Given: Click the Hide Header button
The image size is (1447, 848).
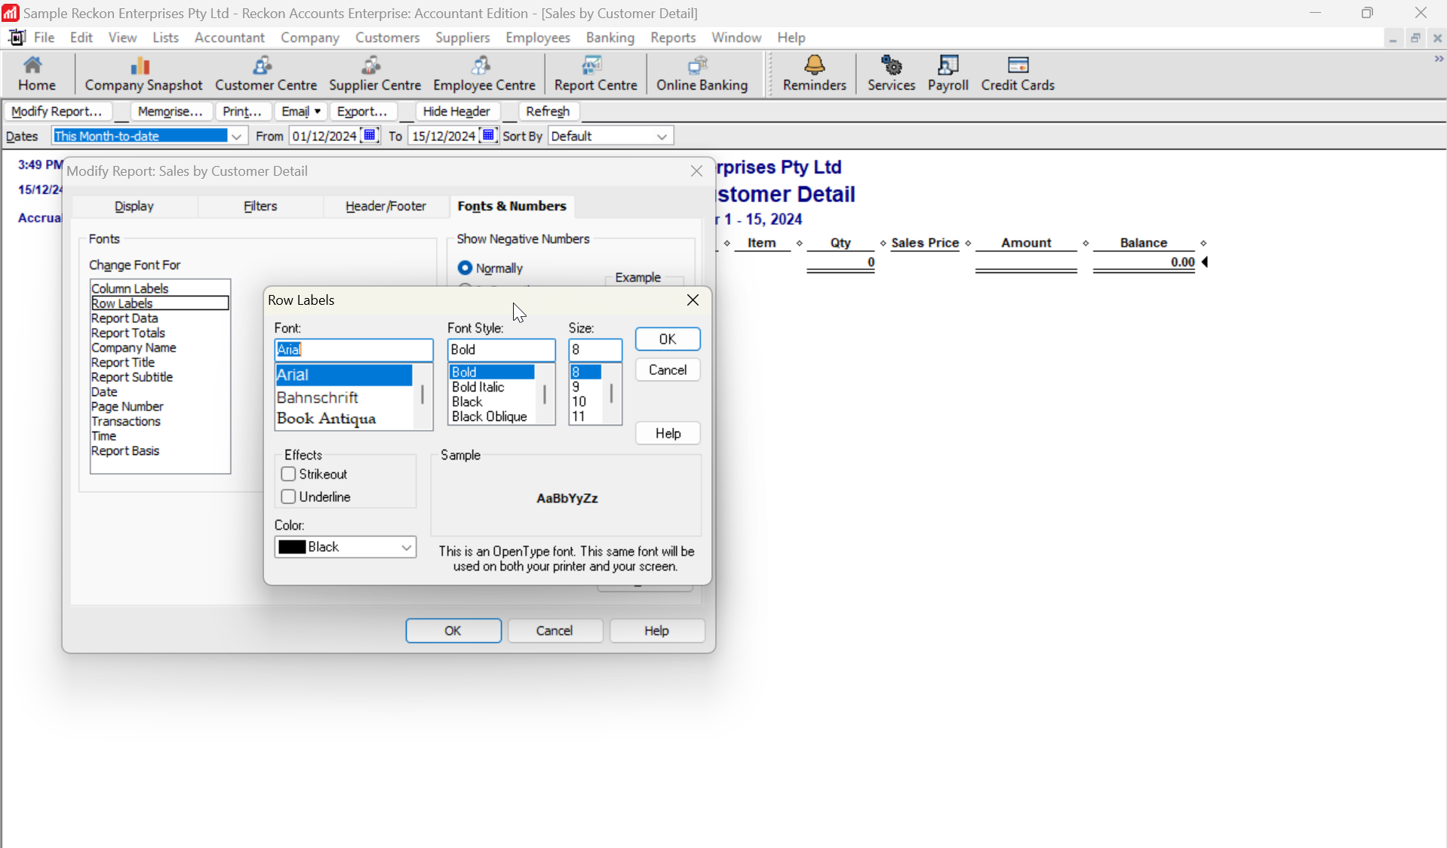Looking at the screenshot, I should click(456, 111).
